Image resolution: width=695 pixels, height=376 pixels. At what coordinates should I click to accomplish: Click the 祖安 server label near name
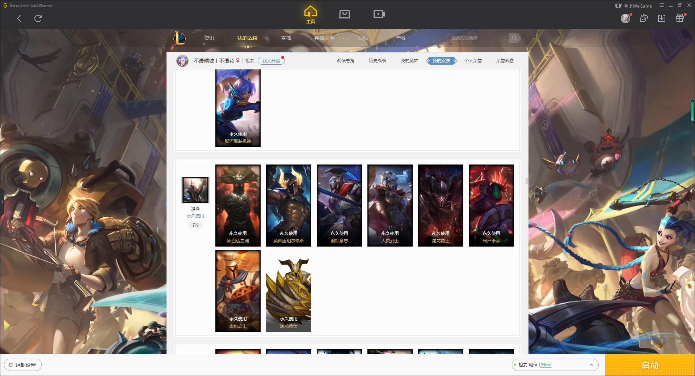(250, 61)
